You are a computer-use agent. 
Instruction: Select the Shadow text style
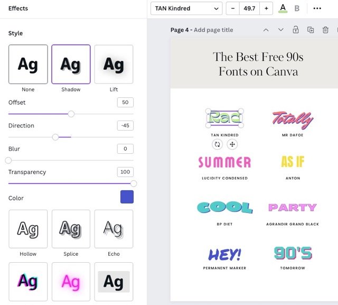coord(71,64)
